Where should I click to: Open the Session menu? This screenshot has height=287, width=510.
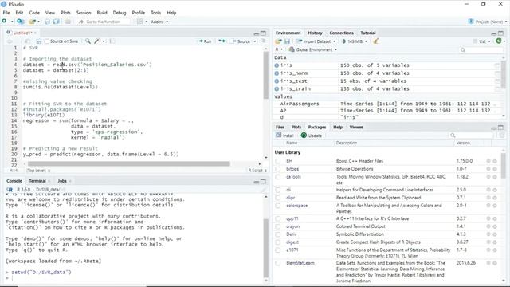pos(84,13)
